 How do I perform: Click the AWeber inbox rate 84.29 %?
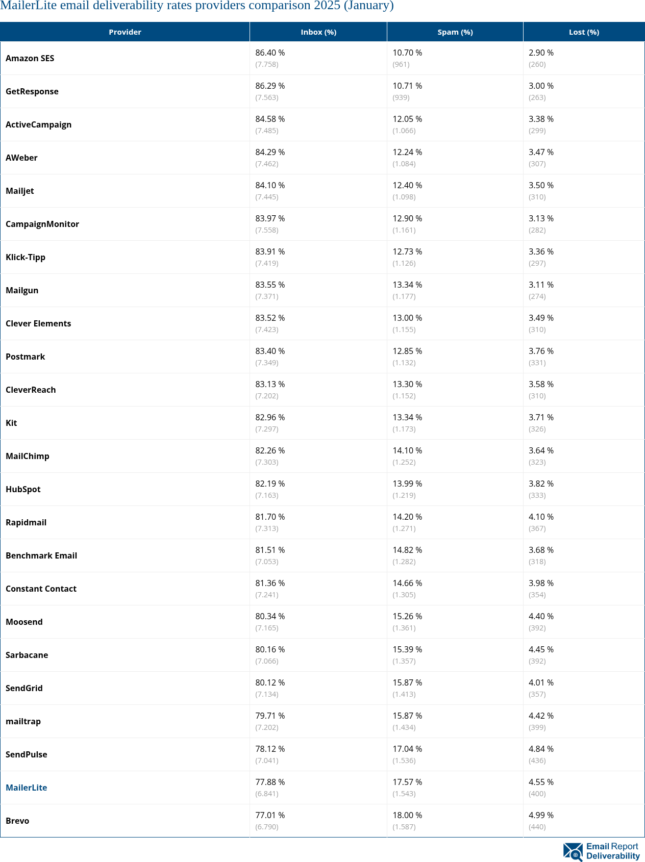point(270,152)
